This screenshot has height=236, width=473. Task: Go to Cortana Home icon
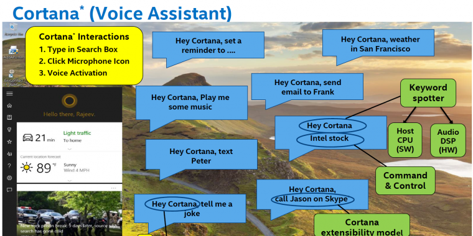point(10,106)
